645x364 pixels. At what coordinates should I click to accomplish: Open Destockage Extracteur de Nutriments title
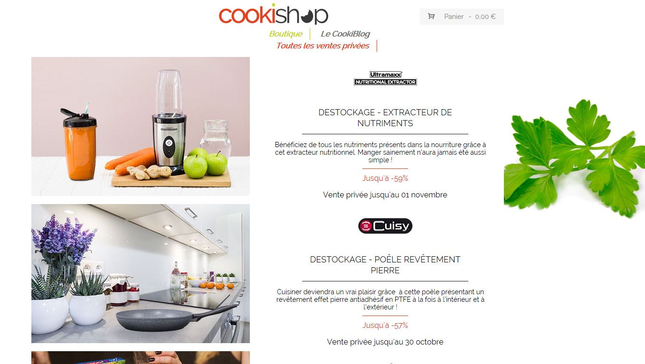385,118
